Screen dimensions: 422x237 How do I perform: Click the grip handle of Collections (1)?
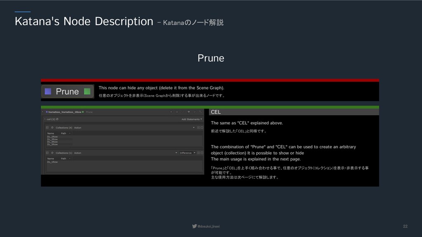click(47, 153)
